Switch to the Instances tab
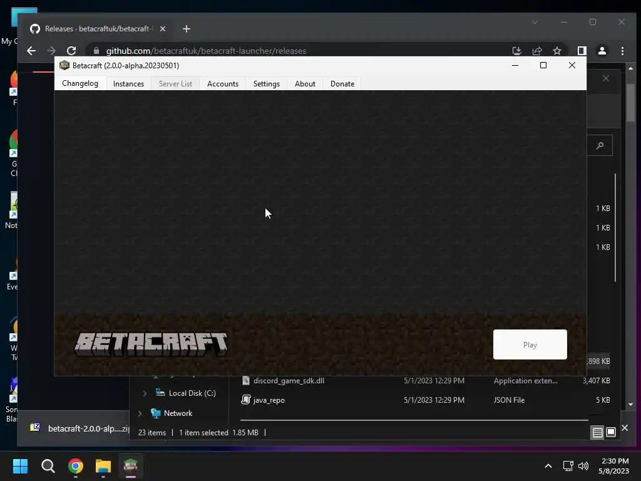 coord(128,83)
